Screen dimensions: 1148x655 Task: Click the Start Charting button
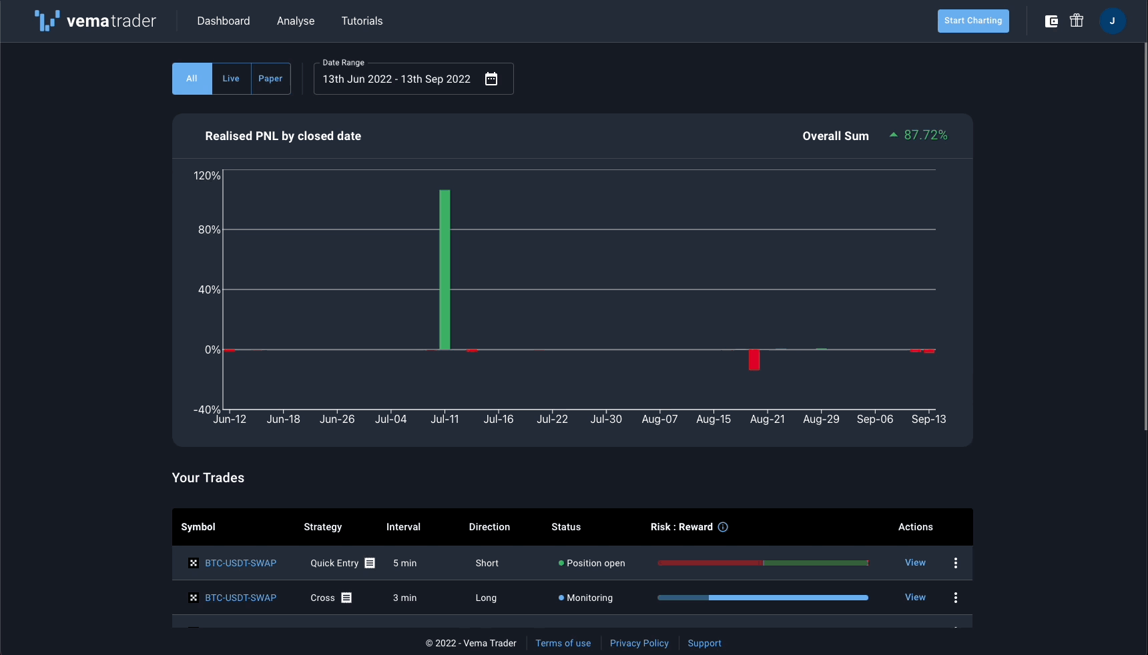click(973, 21)
